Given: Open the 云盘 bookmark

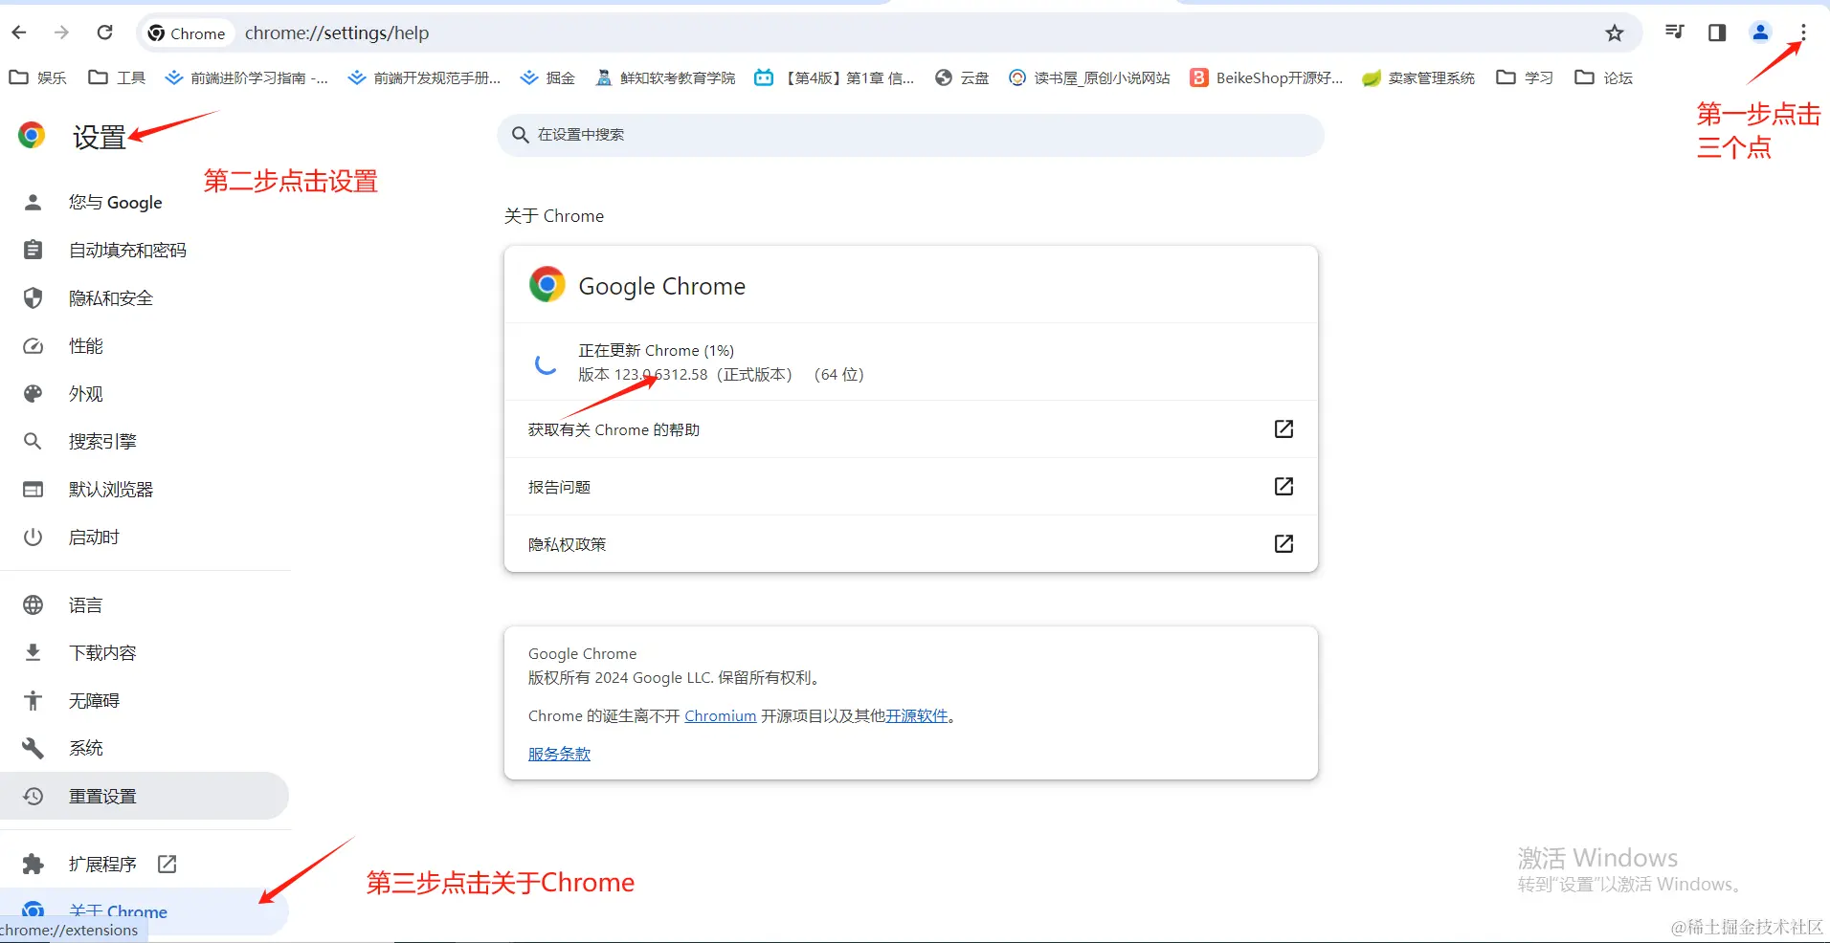Looking at the screenshot, I should coord(962,77).
